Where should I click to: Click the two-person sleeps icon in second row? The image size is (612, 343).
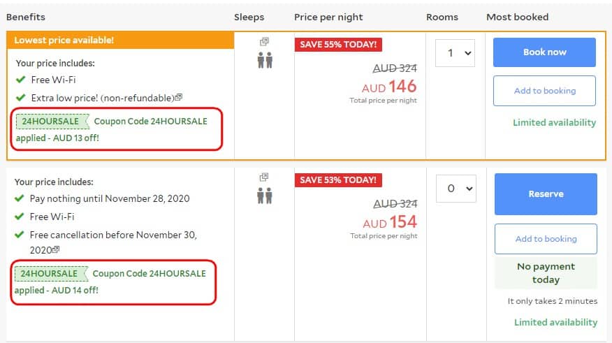pyautogui.click(x=265, y=196)
